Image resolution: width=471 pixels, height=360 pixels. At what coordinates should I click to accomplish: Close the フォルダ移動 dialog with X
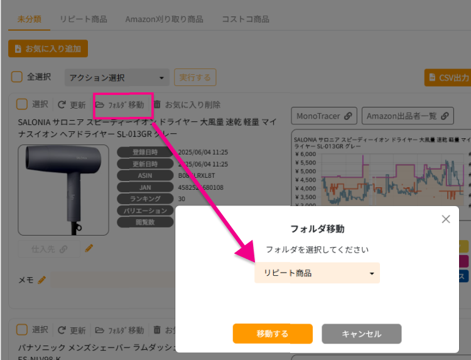tap(446, 219)
